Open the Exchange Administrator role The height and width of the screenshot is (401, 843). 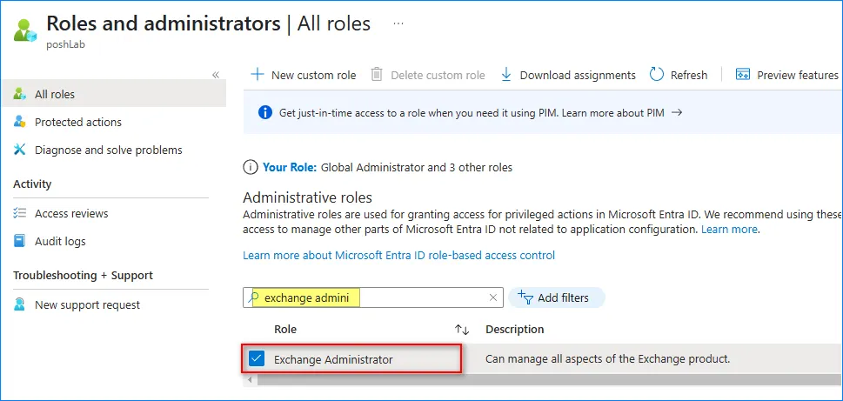[333, 359]
